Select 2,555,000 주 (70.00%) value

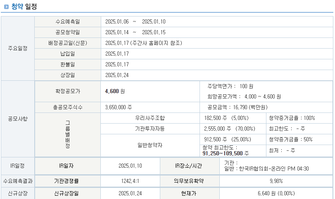230,129
